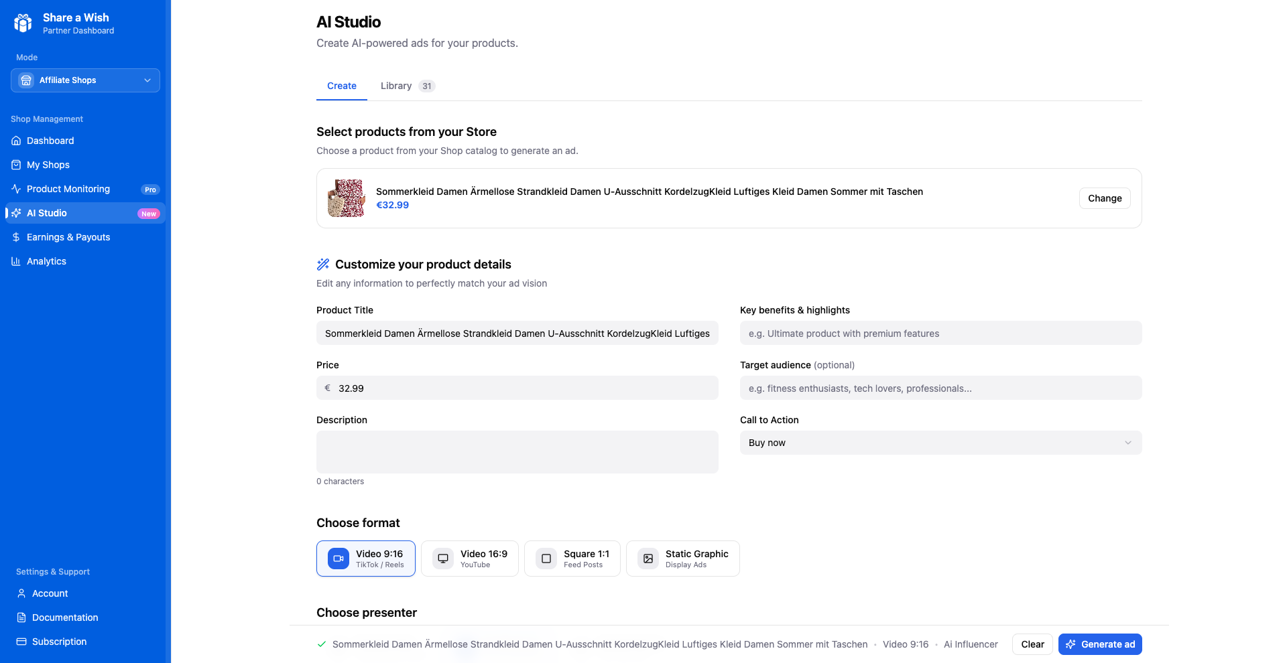The height and width of the screenshot is (663, 1285).
Task: Open the Affiliate Shops mode dropdown
Action: tap(85, 80)
